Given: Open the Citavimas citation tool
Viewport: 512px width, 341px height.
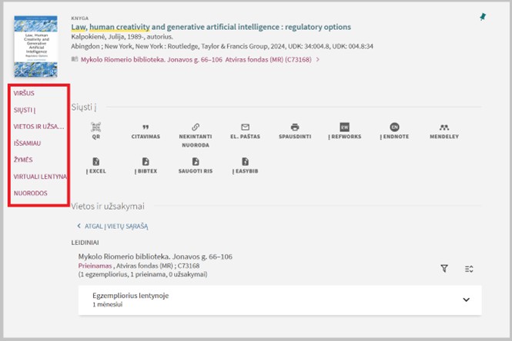Looking at the screenshot, I should pyautogui.click(x=145, y=127).
